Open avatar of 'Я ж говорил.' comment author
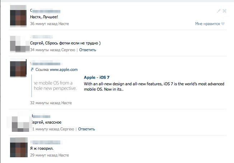The width and height of the screenshot is (234, 163). click(x=19, y=147)
